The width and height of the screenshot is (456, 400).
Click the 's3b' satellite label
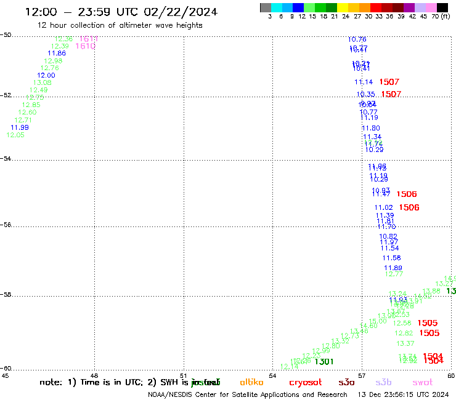(x=383, y=382)
